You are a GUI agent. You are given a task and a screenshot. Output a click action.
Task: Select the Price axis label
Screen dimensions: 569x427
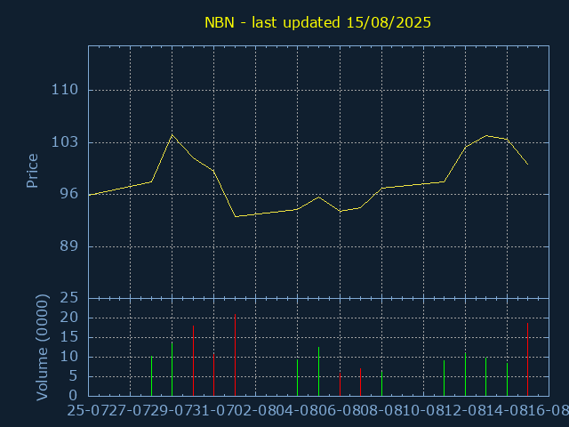tap(32, 171)
